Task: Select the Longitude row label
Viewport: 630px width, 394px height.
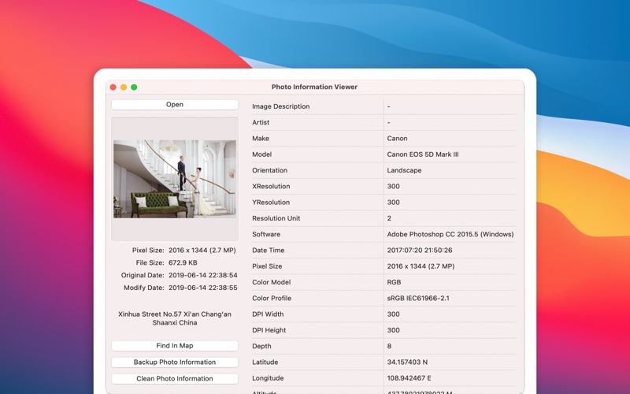Action: 268,378
